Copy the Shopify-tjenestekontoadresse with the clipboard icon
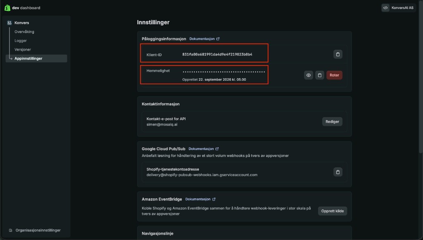This screenshot has width=423, height=240. coord(338,172)
